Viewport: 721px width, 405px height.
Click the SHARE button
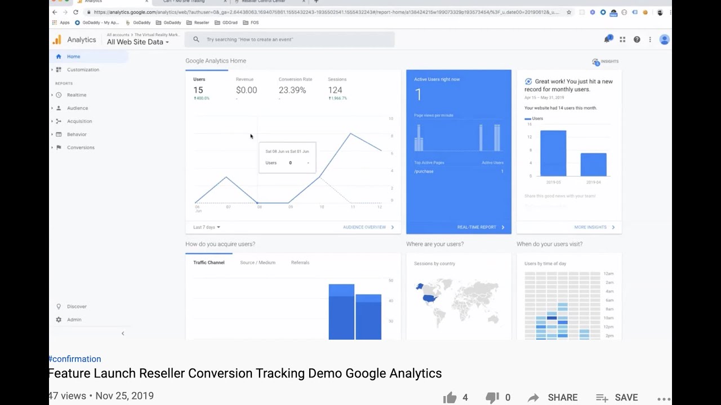point(553,398)
